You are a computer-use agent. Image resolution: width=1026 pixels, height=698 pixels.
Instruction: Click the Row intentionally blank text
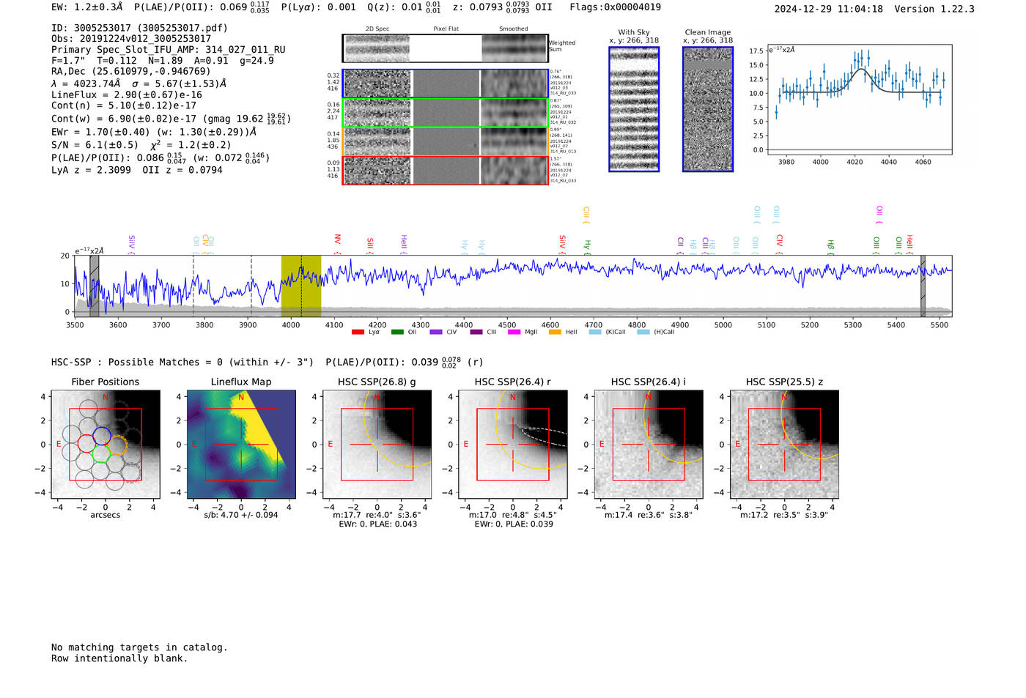119,658
